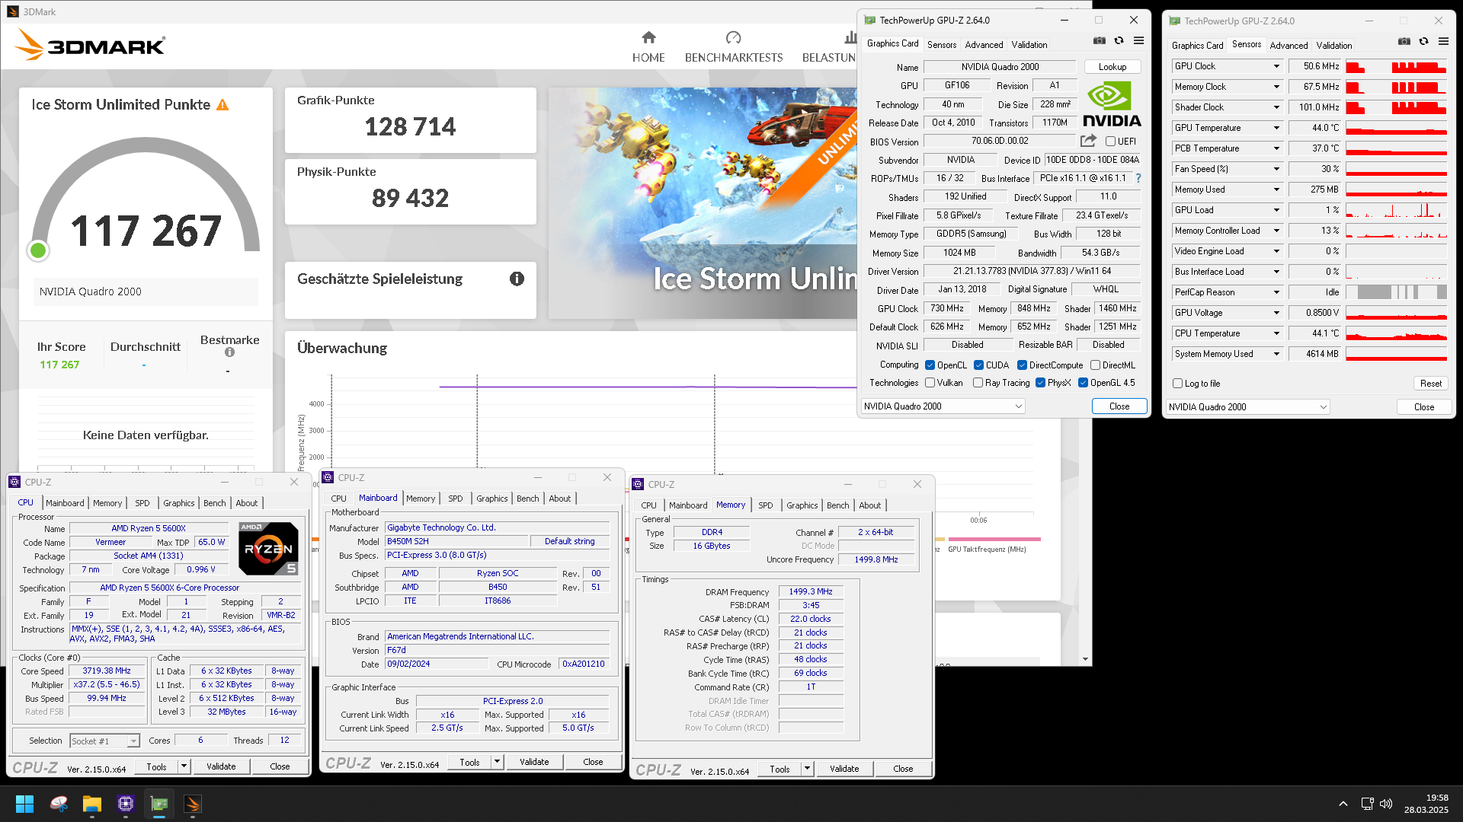1463x822 pixels.
Task: Click the camera icon in GPU-Z Sensors window
Action: tap(1404, 42)
